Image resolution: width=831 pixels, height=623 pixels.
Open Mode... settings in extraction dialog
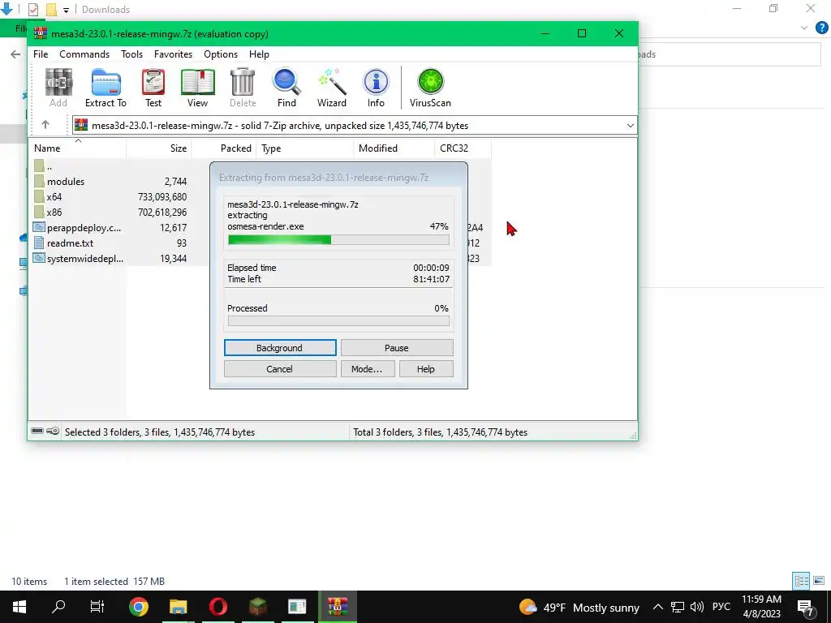pos(368,369)
